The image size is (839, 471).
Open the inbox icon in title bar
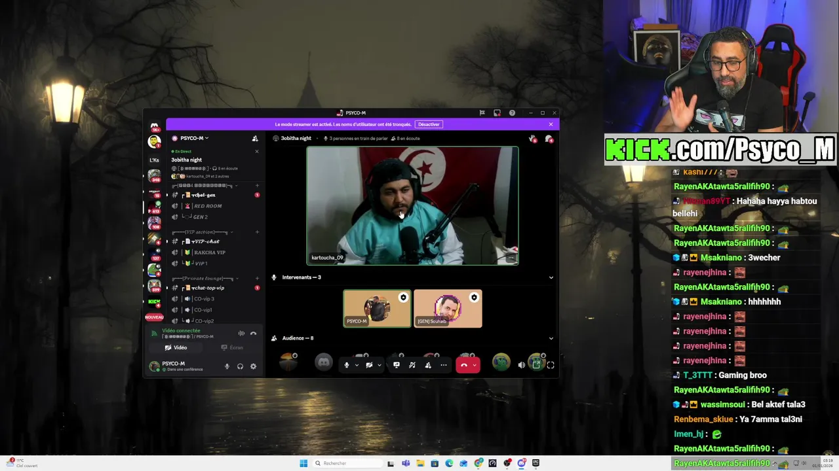pos(497,113)
